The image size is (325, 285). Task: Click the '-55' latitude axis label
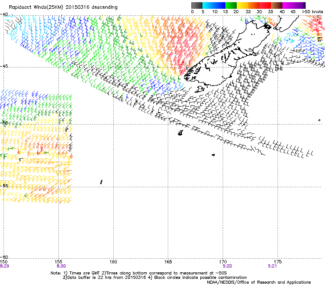click(4, 185)
